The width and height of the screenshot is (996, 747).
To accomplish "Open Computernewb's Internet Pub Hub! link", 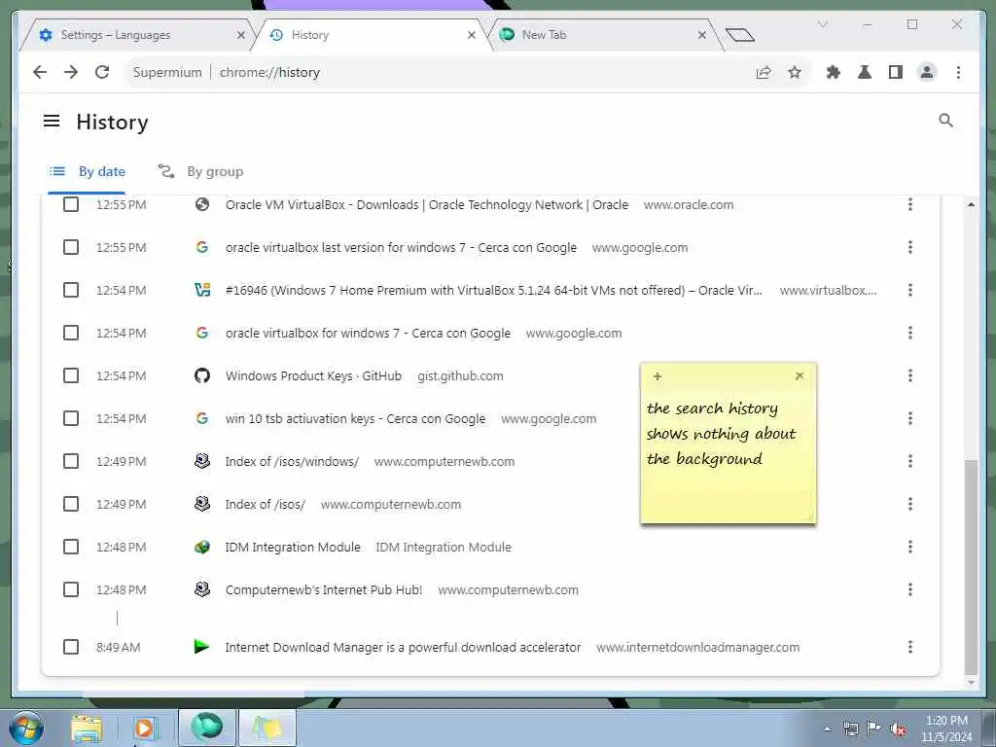I will point(324,589).
